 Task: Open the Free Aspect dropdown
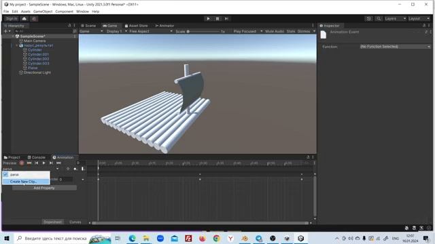[x=151, y=31]
